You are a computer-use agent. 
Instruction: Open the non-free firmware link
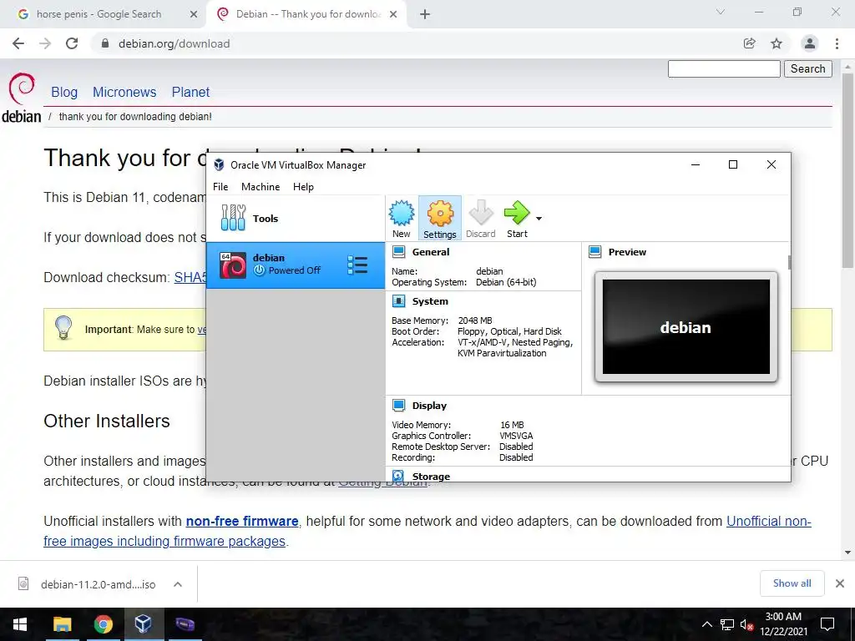coord(242,522)
